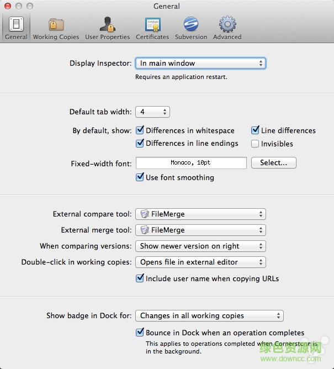Toggle Differences in whitespace checkbox
Screen dimensions: 334x369
(140, 130)
